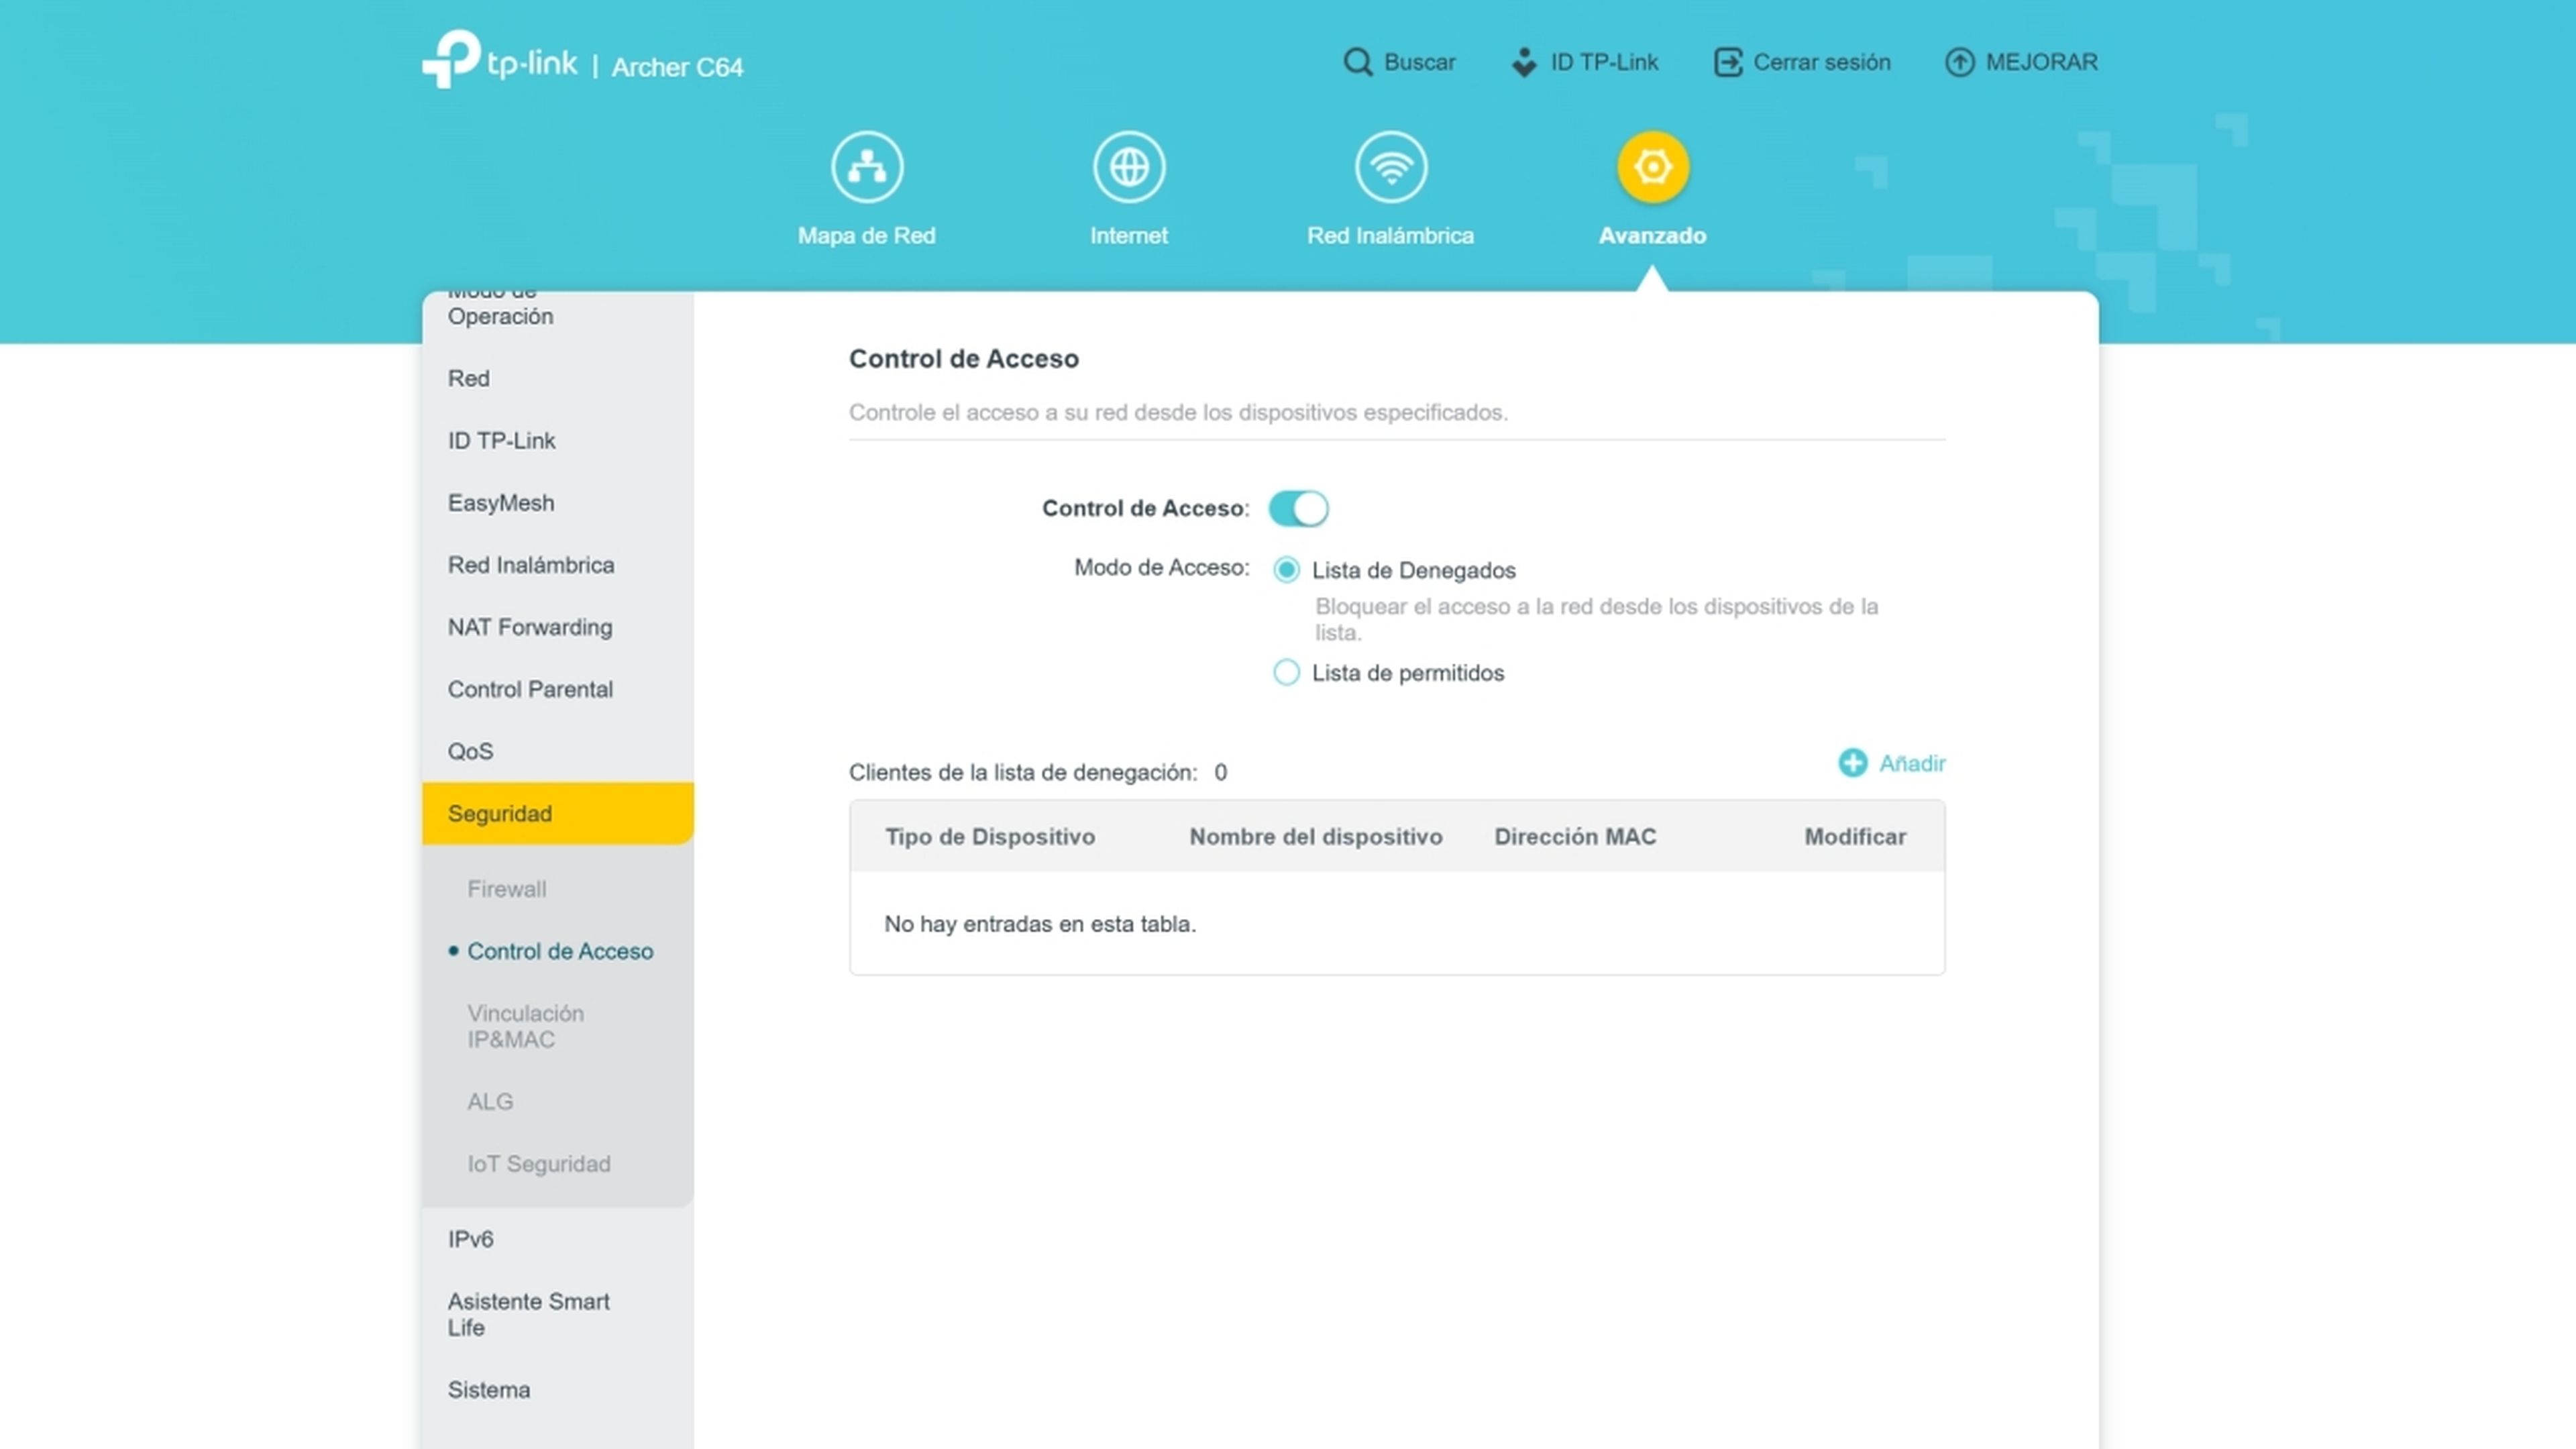2576x1449 pixels.
Task: Disable the Control de Acceso toggle
Action: point(1298,508)
